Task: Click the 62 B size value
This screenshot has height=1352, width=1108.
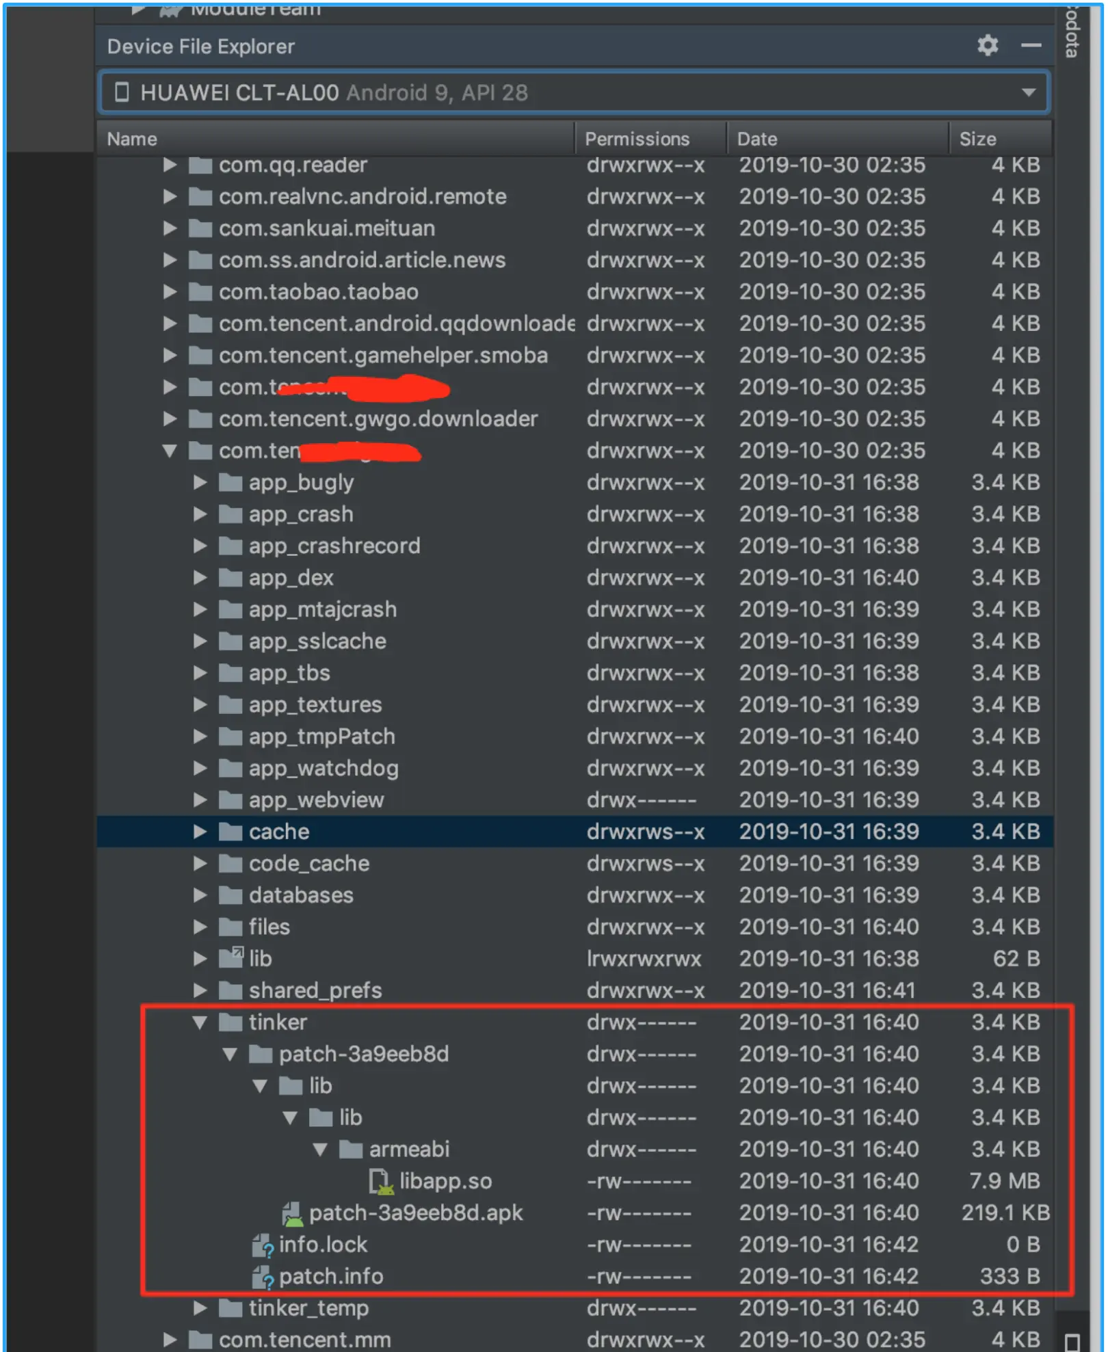Action: 1016,959
